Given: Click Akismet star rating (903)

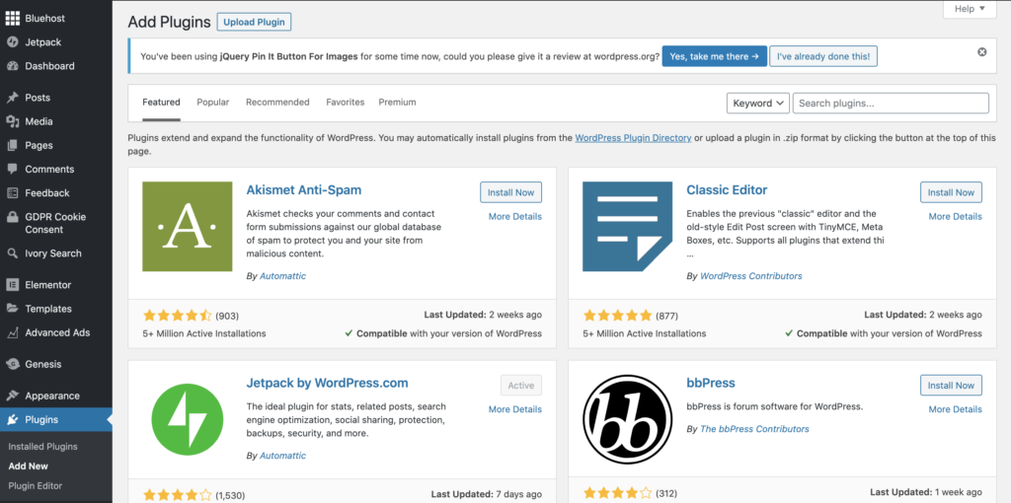Looking at the screenshot, I should pos(178,316).
